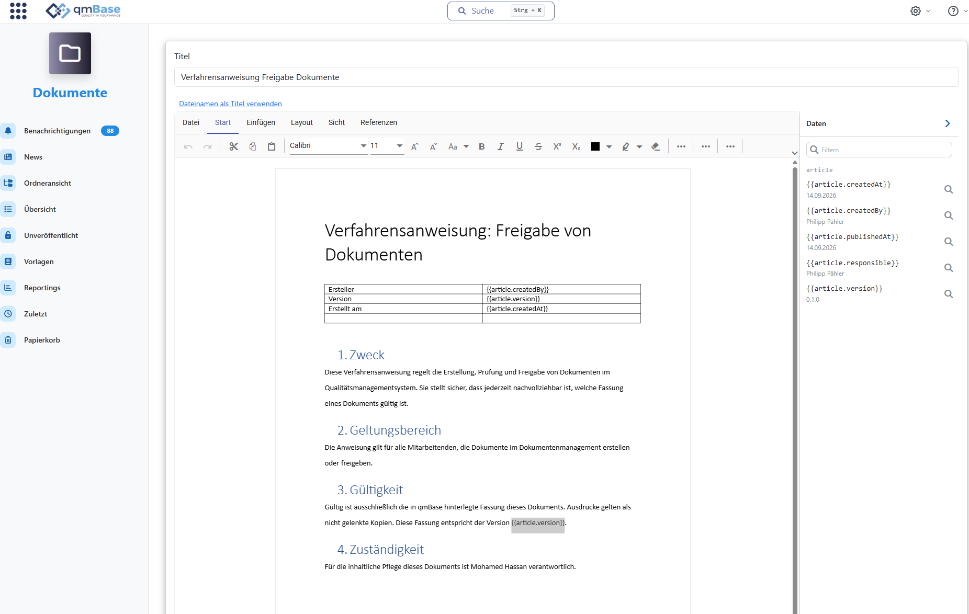Search for article.responsible with magnifier
The image size is (969, 614).
point(949,268)
